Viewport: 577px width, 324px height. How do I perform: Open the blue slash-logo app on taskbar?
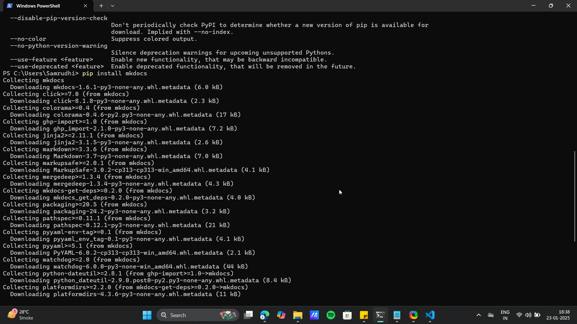pos(314,315)
